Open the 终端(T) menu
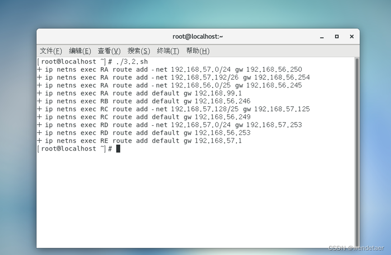This screenshot has height=255, width=391. click(x=168, y=51)
